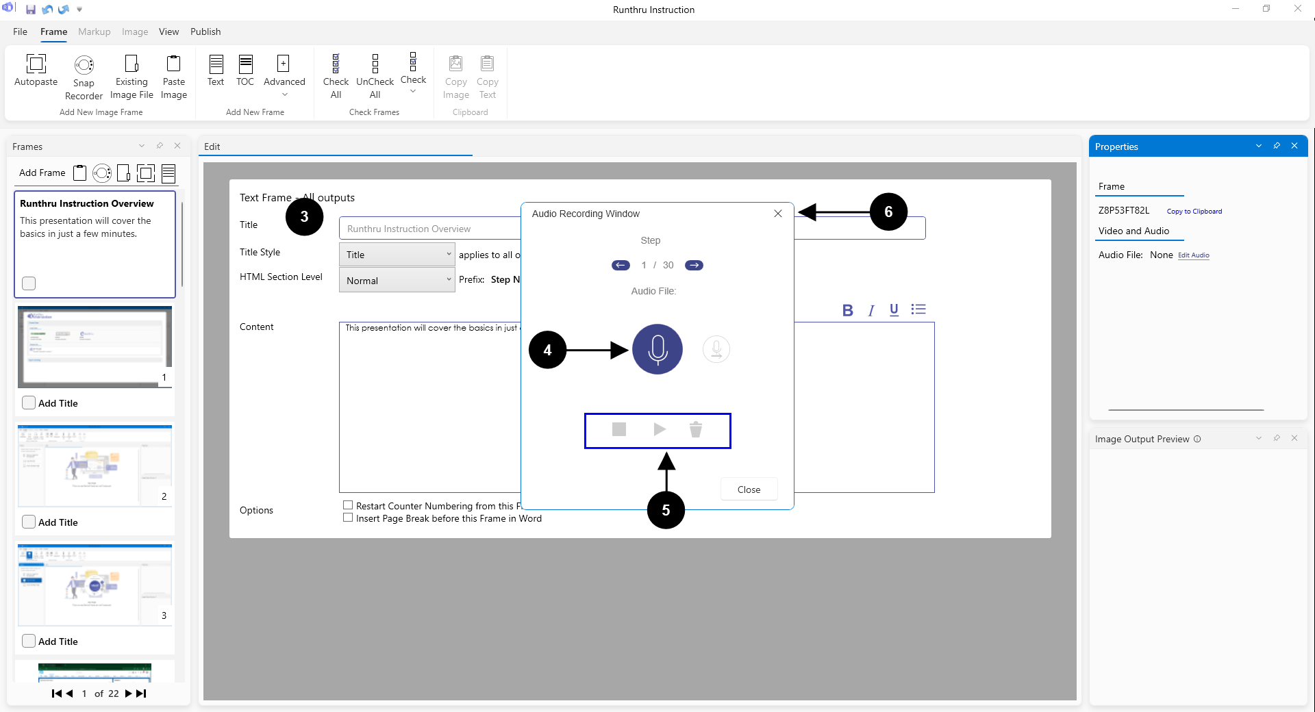Open the Snap Recorder tool
Image resolution: width=1315 pixels, height=712 pixels.
pyautogui.click(x=84, y=65)
